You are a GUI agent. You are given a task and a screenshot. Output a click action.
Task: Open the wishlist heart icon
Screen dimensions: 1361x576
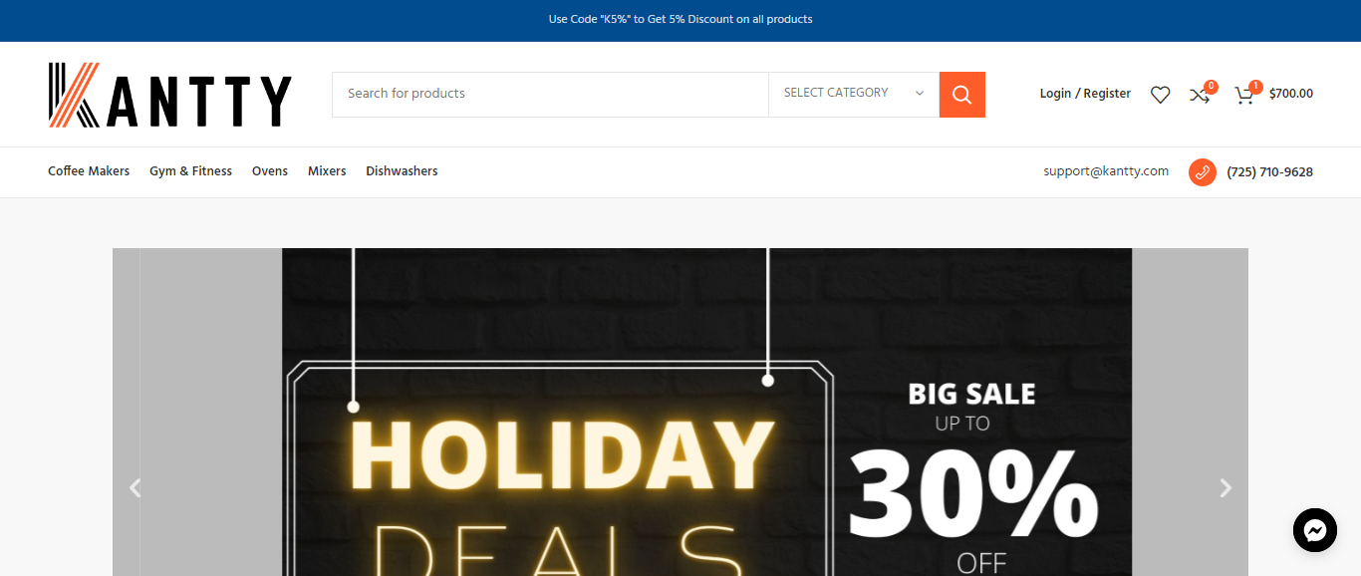click(1160, 95)
